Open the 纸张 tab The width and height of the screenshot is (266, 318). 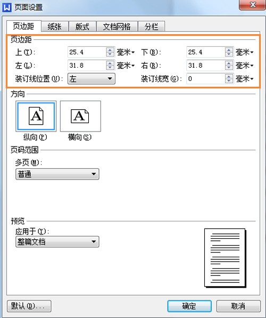click(54, 27)
